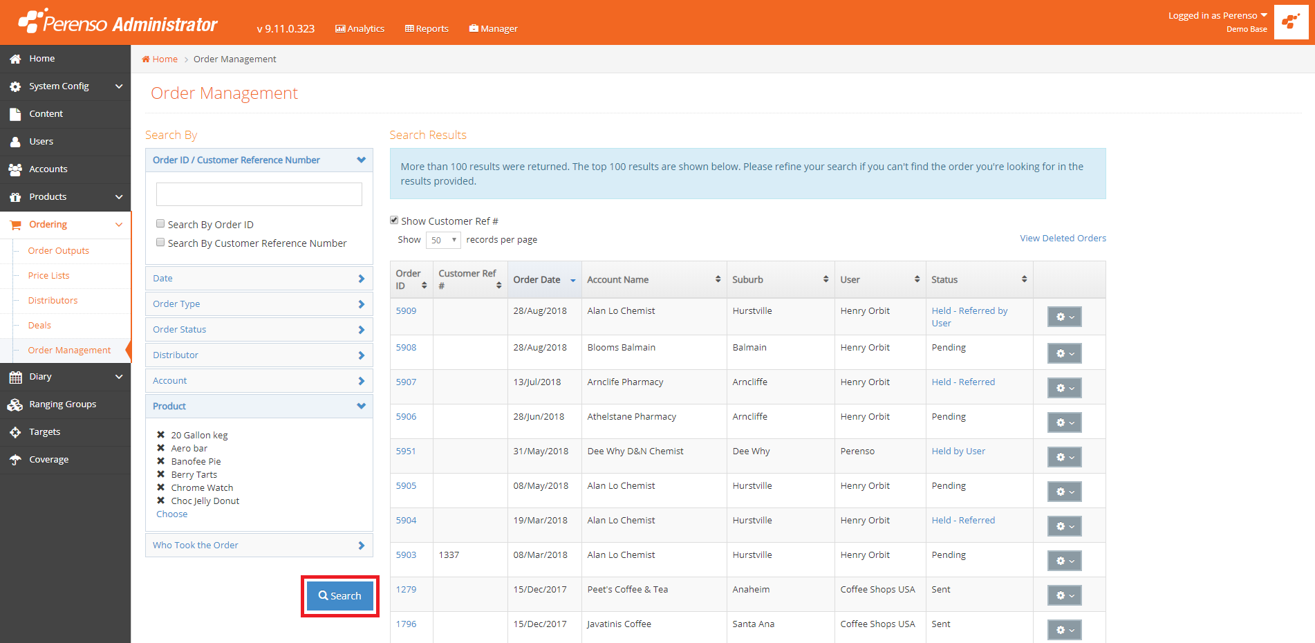Remove the Berry Tarts product filter
The image size is (1315, 643).
(x=160, y=474)
